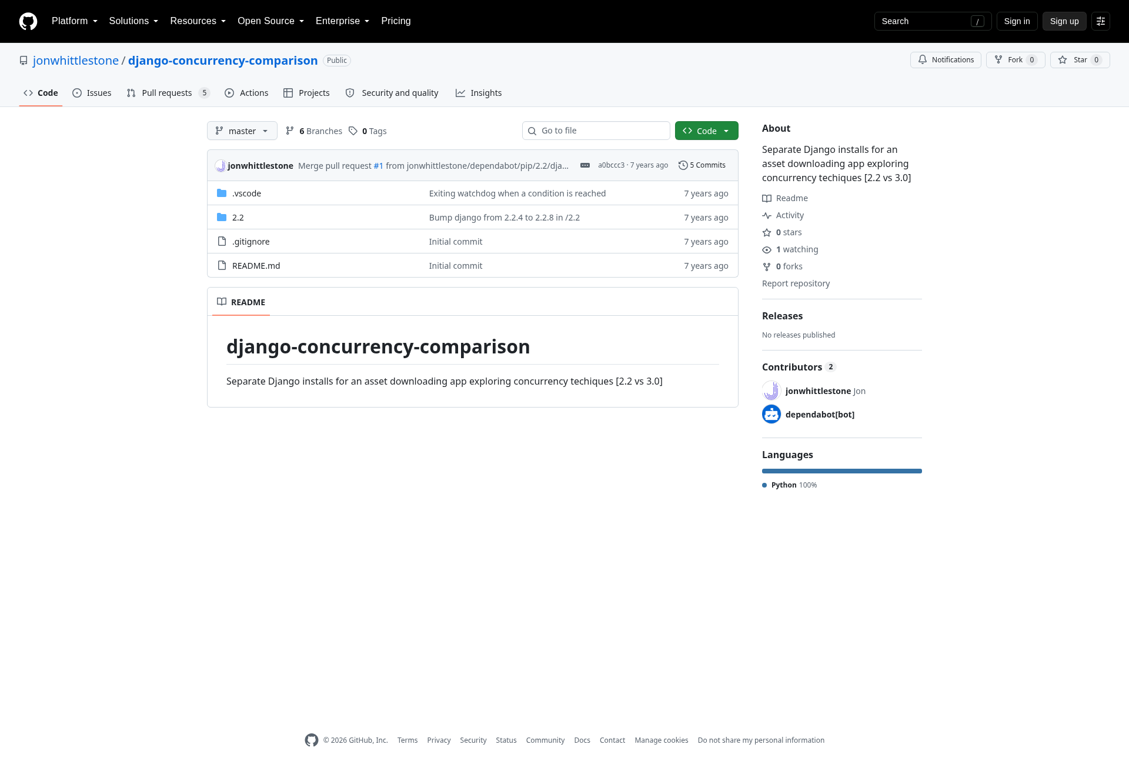Click dependabot avatar in Contributors
1129x771 pixels.
(x=771, y=414)
